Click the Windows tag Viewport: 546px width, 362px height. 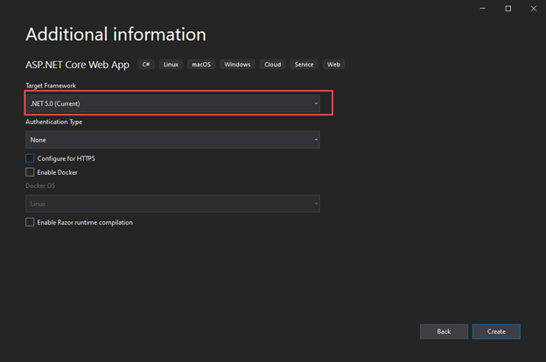coord(236,65)
